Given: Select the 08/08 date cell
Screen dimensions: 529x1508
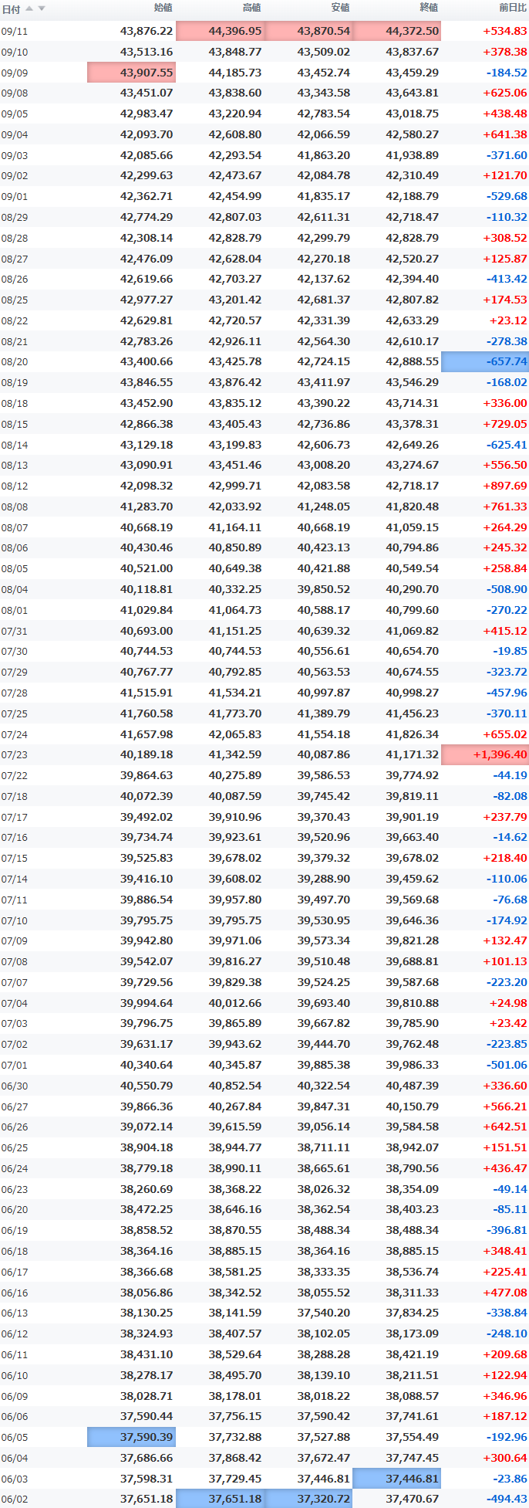Looking at the screenshot, I should click(x=15, y=507).
